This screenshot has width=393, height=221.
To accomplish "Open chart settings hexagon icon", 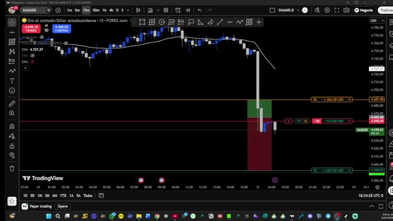I will [x=327, y=10].
